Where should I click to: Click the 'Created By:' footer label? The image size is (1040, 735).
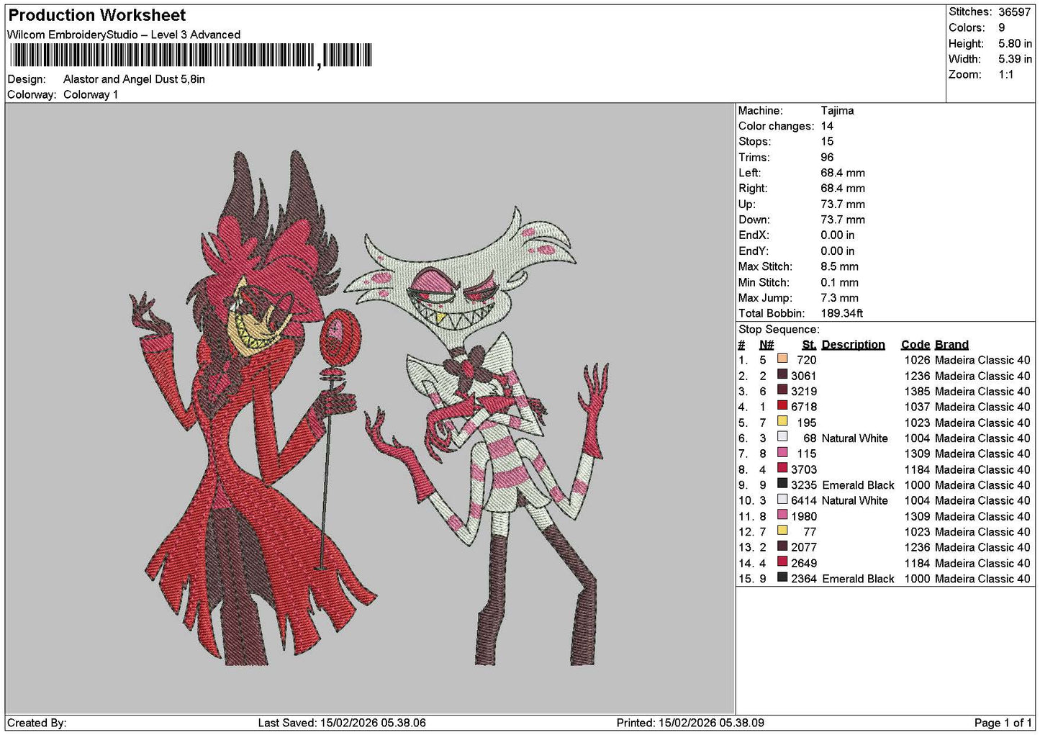tap(37, 723)
